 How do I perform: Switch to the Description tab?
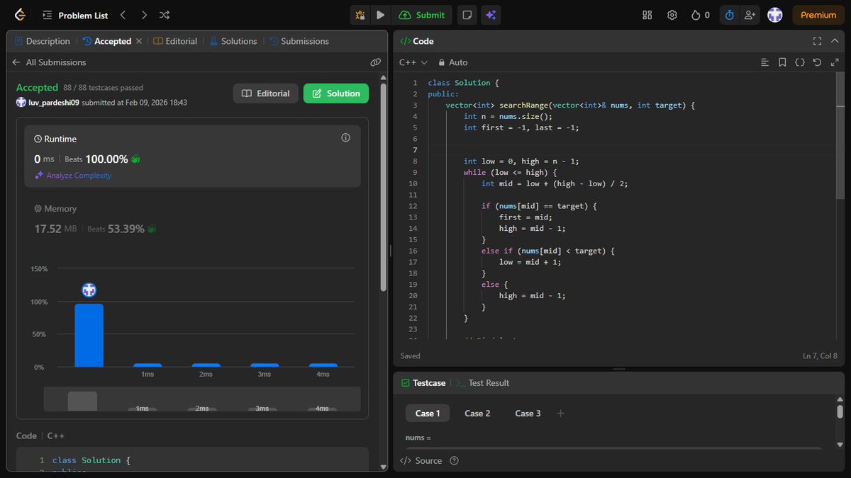coord(42,41)
